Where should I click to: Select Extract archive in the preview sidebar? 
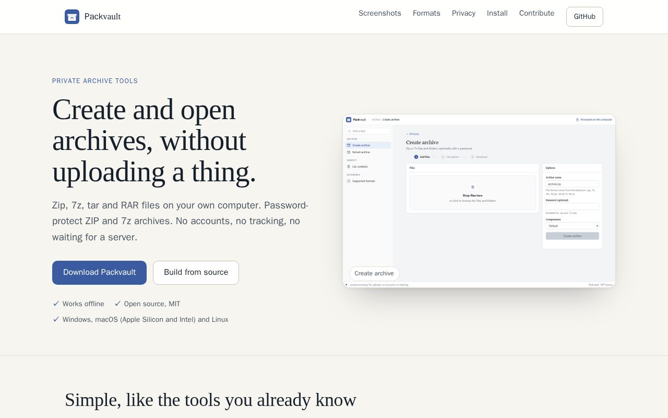pos(368,152)
